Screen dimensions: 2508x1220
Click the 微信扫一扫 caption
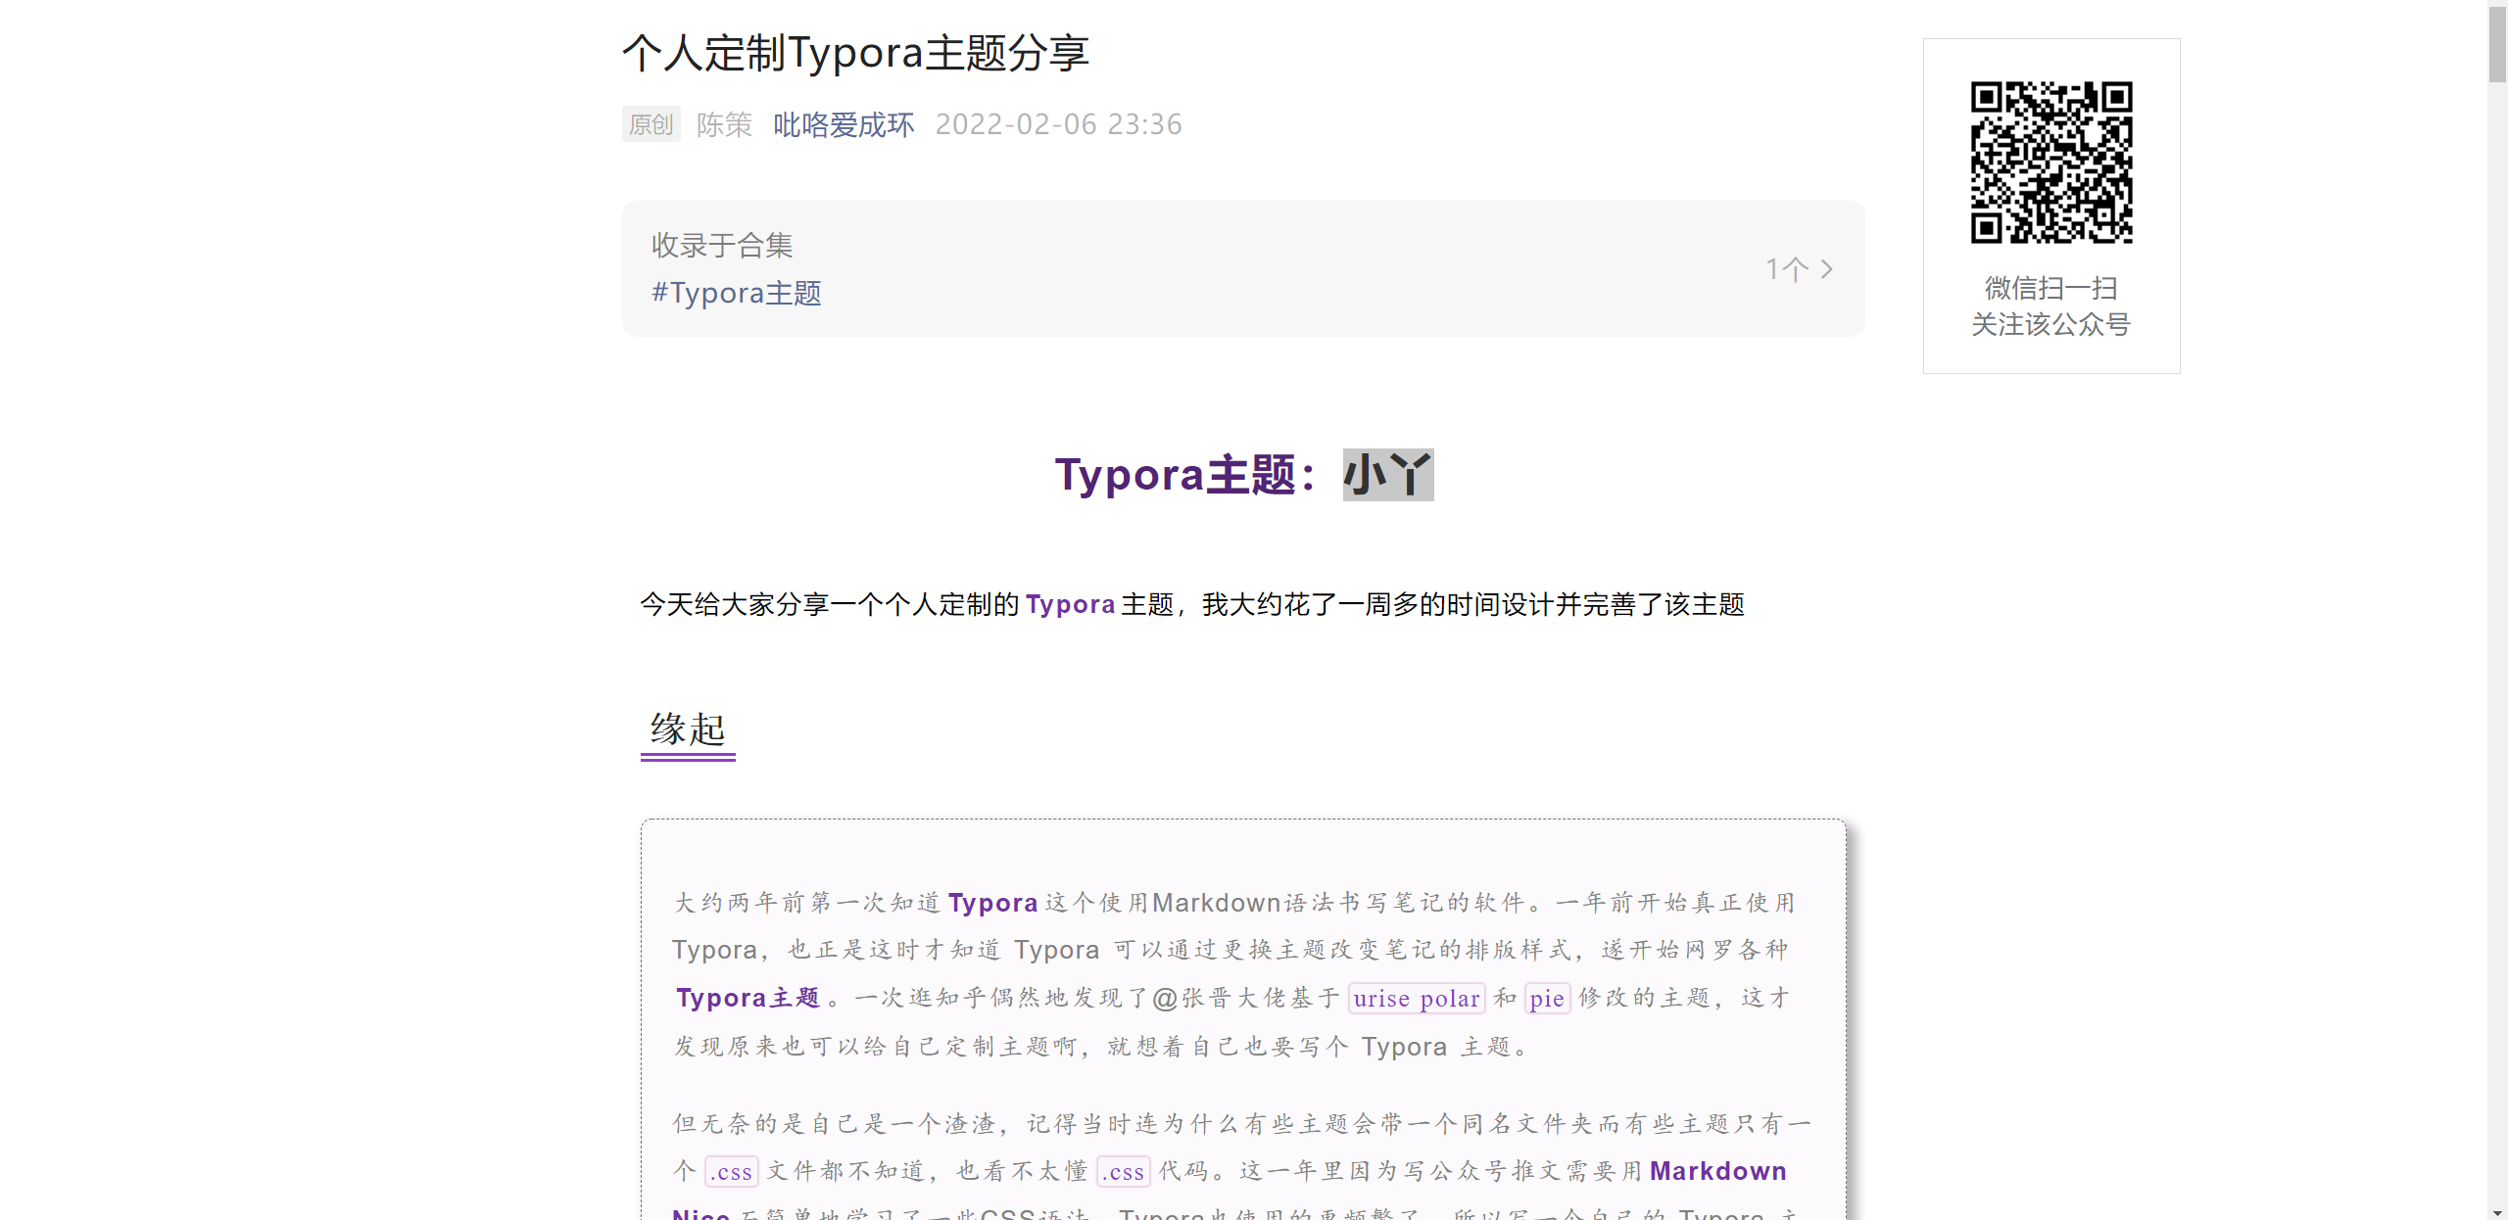coord(2051,288)
